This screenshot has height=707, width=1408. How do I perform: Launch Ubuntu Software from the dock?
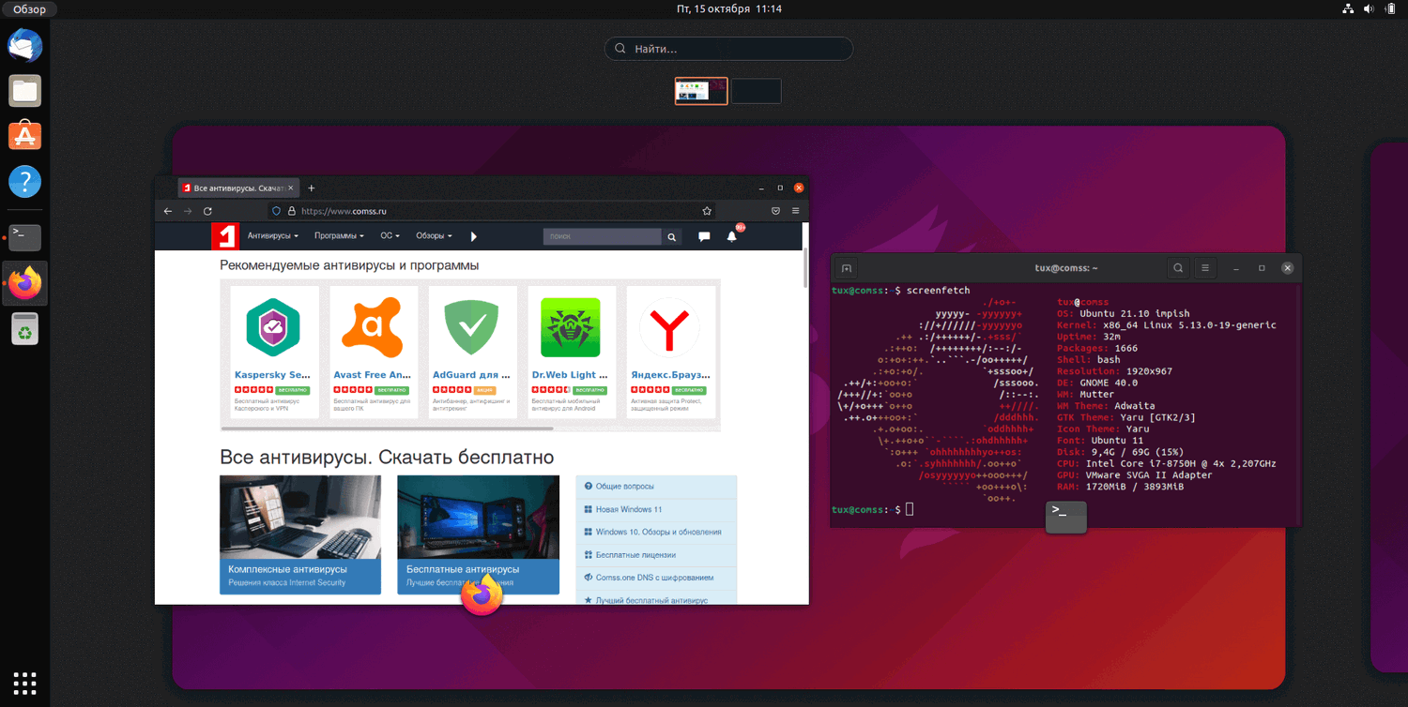(x=25, y=136)
